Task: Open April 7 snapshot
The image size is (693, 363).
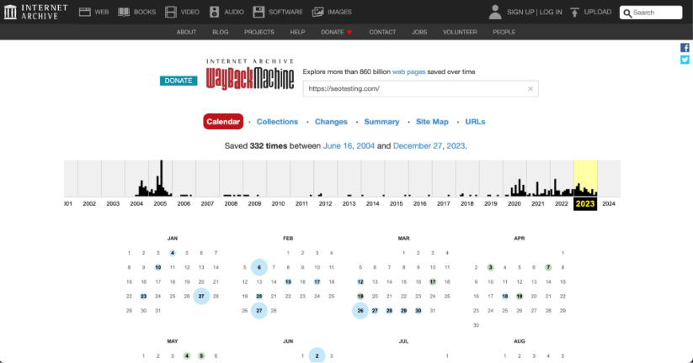Action: point(548,267)
